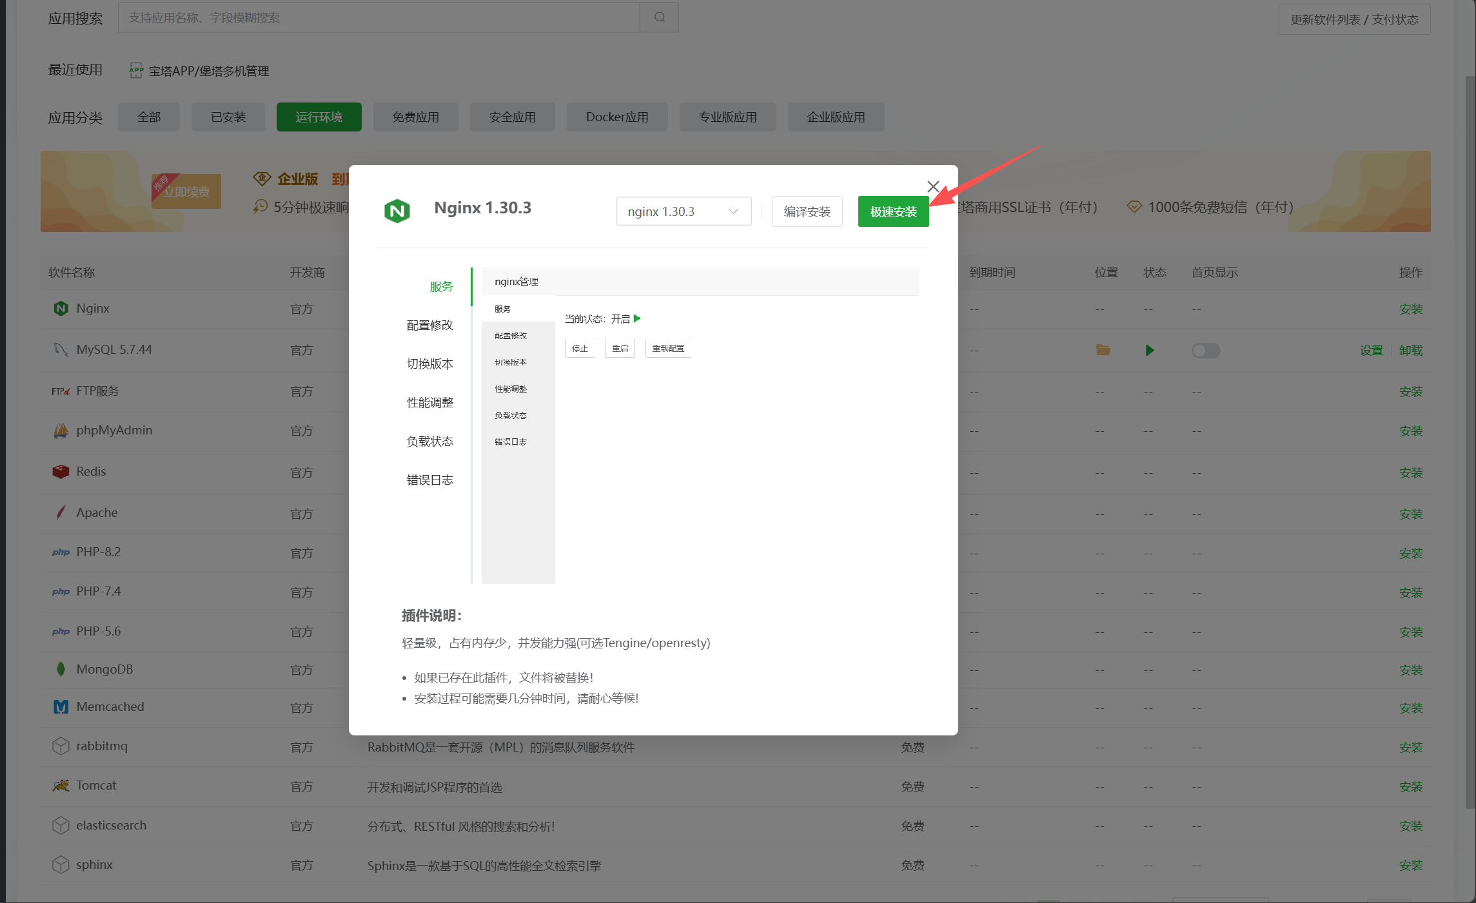Click the 极速安装 green button
This screenshot has width=1476, height=903.
pos(894,211)
